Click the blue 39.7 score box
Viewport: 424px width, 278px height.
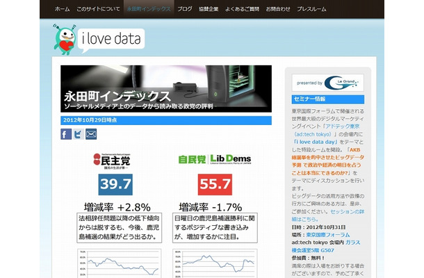pyautogui.click(x=115, y=184)
